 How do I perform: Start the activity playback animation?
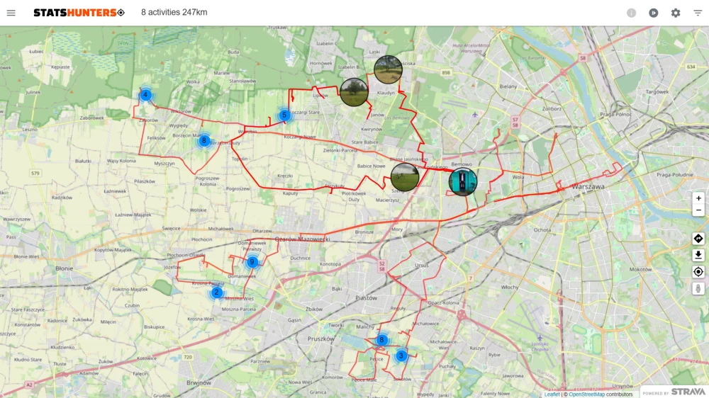point(654,13)
